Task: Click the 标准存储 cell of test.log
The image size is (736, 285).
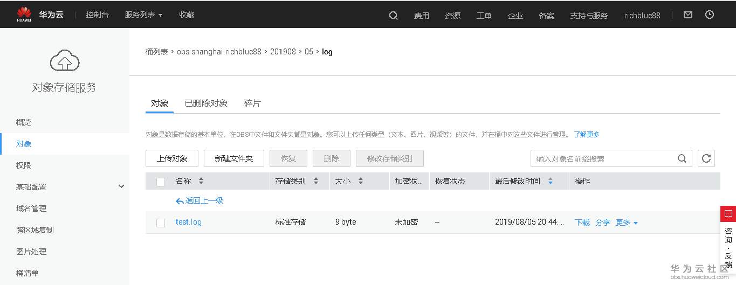Action: point(291,222)
